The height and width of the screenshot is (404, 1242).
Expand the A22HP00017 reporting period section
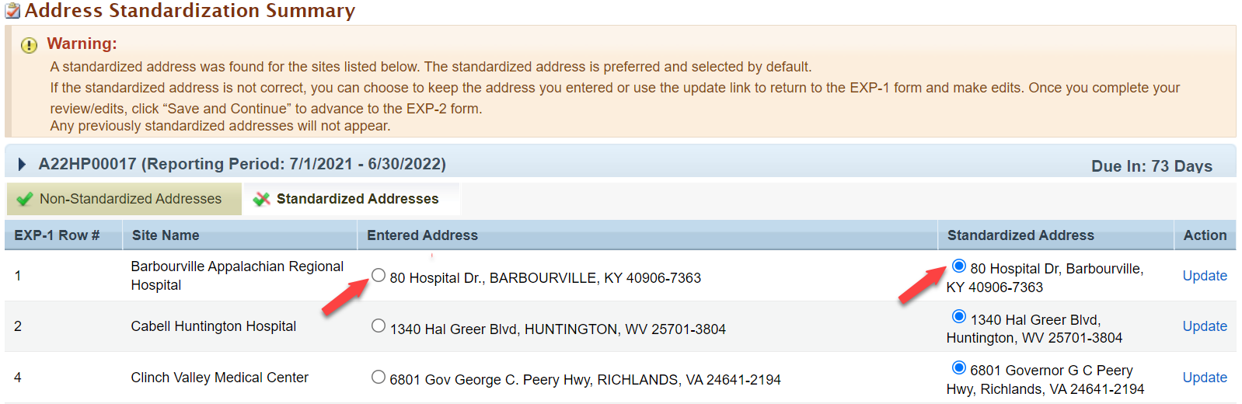point(23,164)
